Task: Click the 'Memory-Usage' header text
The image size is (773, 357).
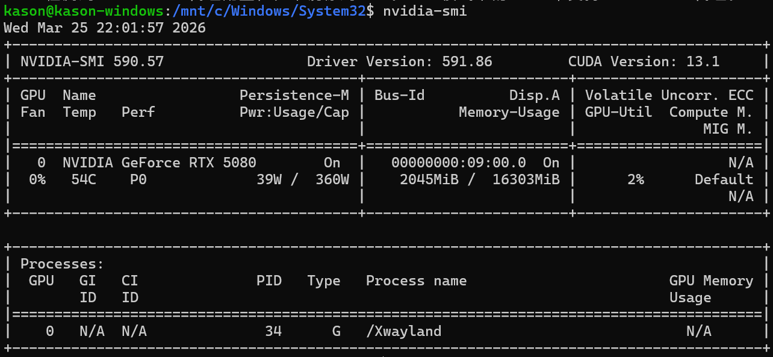Action: [x=509, y=112]
